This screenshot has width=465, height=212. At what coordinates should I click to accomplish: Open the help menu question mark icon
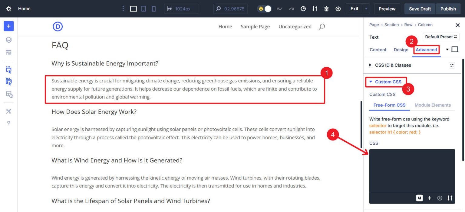(x=8, y=123)
